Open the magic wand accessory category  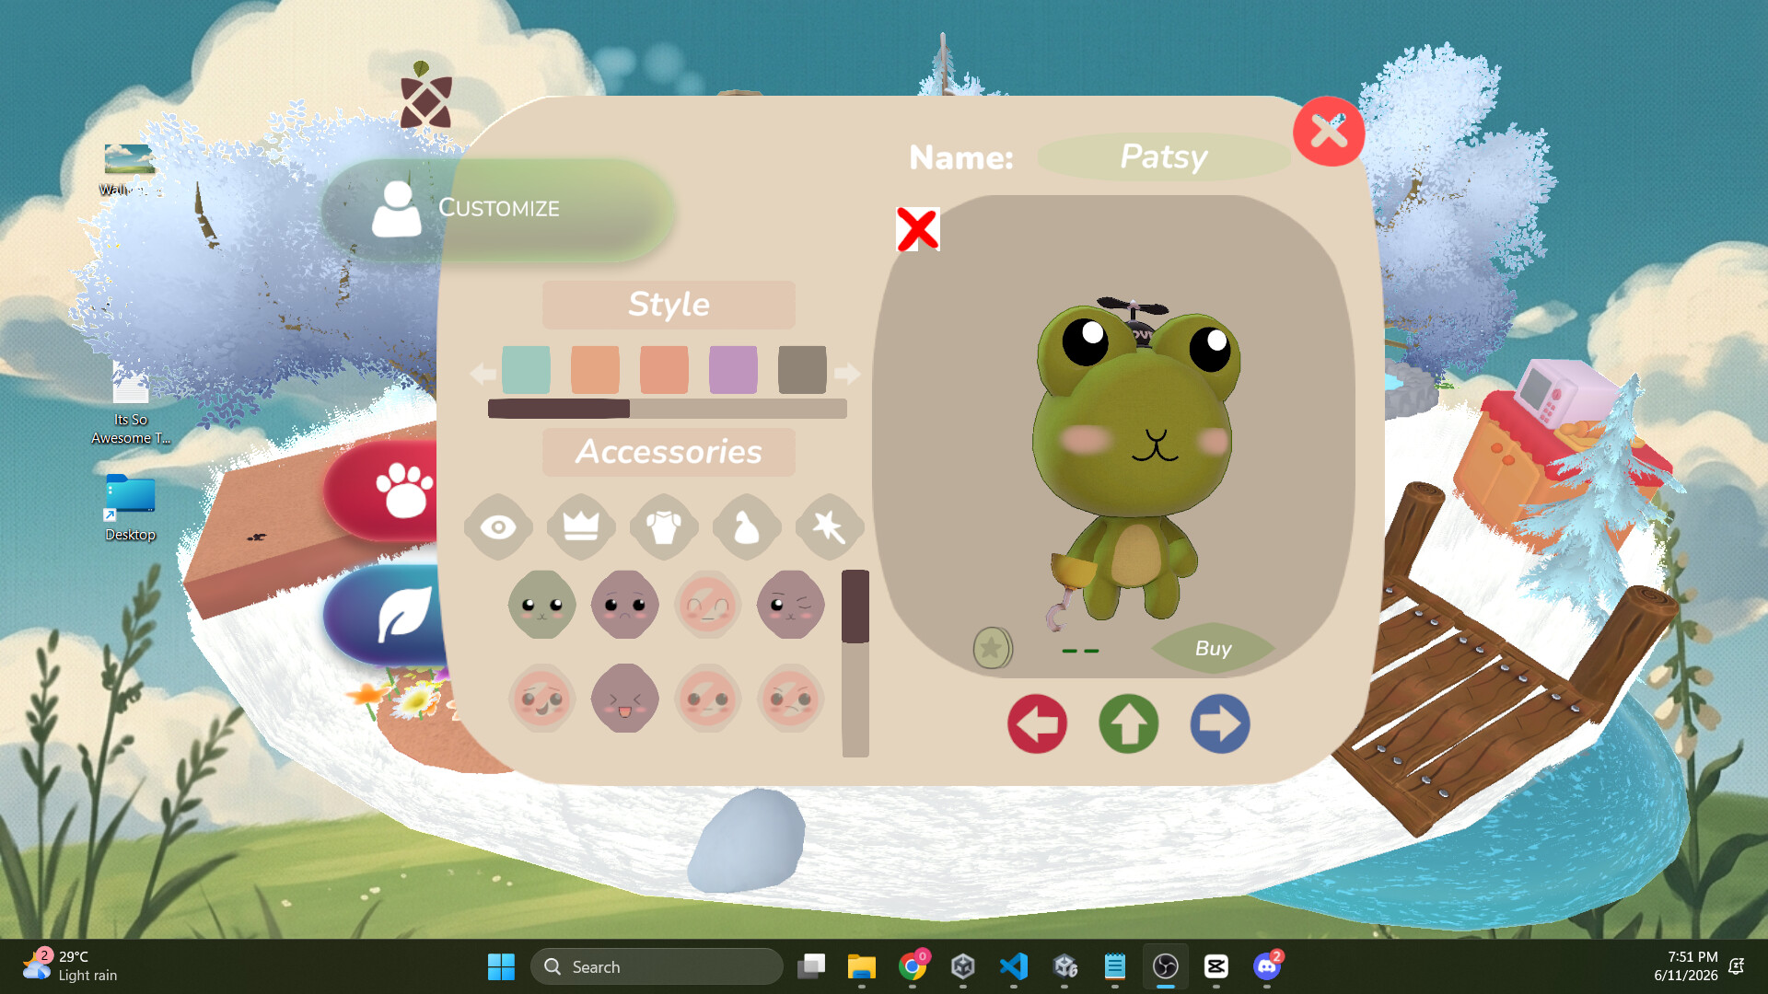[830, 526]
